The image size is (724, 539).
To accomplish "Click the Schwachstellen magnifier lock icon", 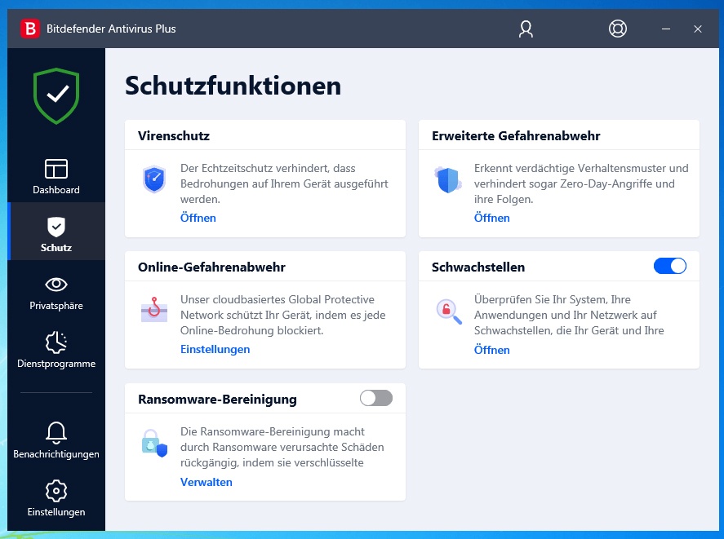I will [449, 311].
